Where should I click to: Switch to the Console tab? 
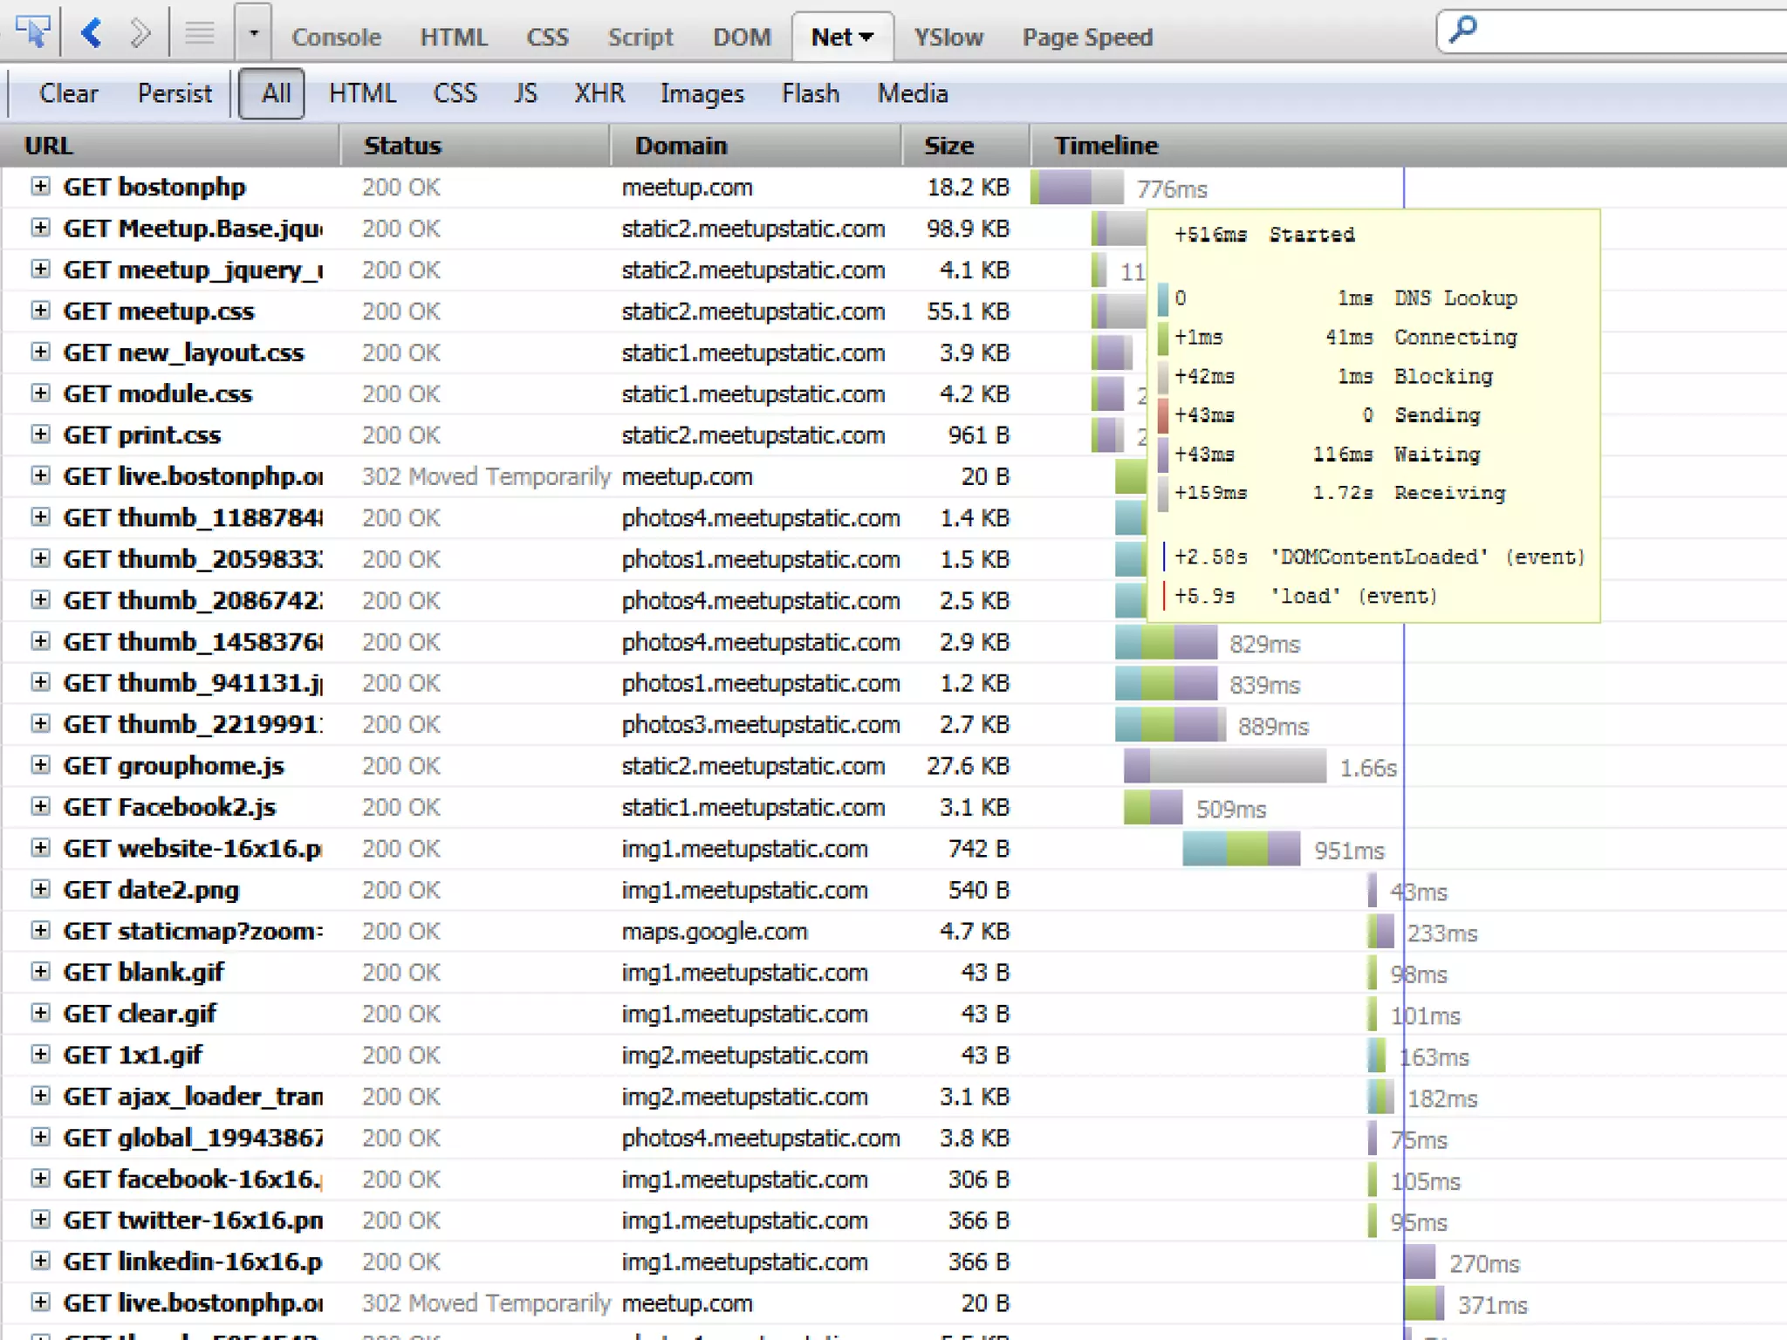pyautogui.click(x=336, y=38)
